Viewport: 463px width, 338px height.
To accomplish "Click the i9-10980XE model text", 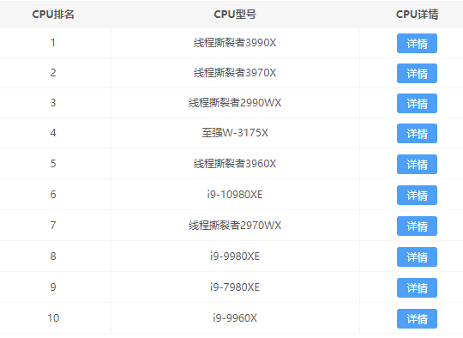I will pyautogui.click(x=235, y=195).
